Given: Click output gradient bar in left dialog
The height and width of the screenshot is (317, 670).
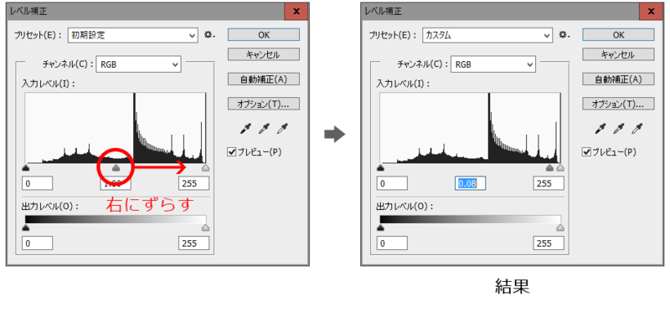Looking at the screenshot, I should tap(116, 219).
